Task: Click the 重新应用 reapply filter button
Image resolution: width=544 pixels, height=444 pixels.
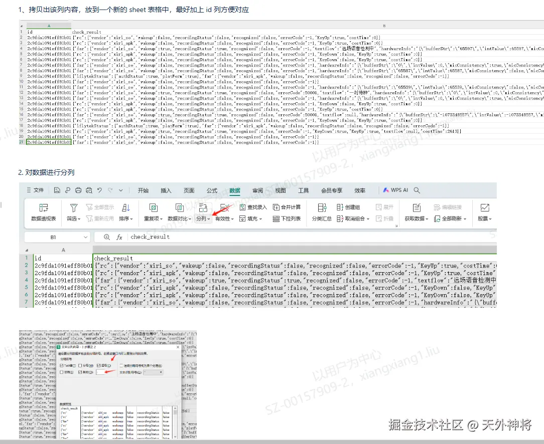Action: pyautogui.click(x=100, y=218)
